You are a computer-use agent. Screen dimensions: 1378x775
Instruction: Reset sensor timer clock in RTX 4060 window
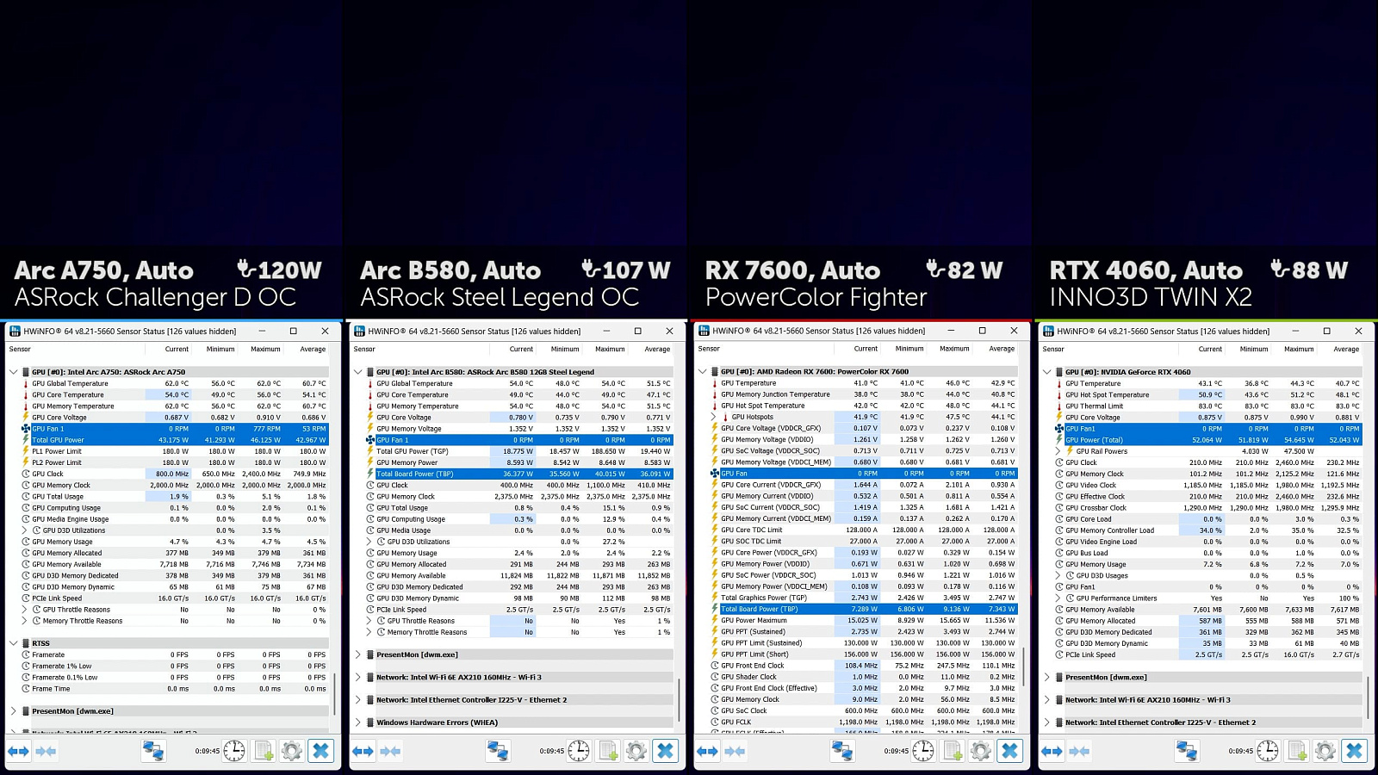coord(1268,751)
